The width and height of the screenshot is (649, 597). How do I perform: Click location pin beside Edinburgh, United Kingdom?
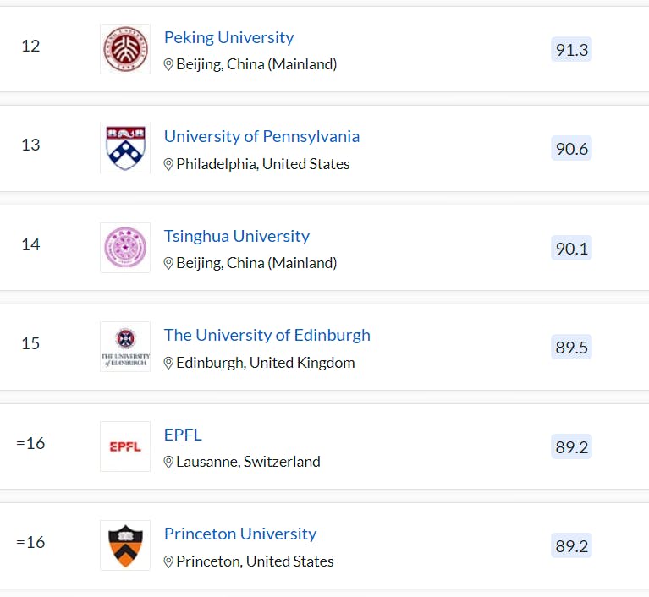pyautogui.click(x=168, y=363)
